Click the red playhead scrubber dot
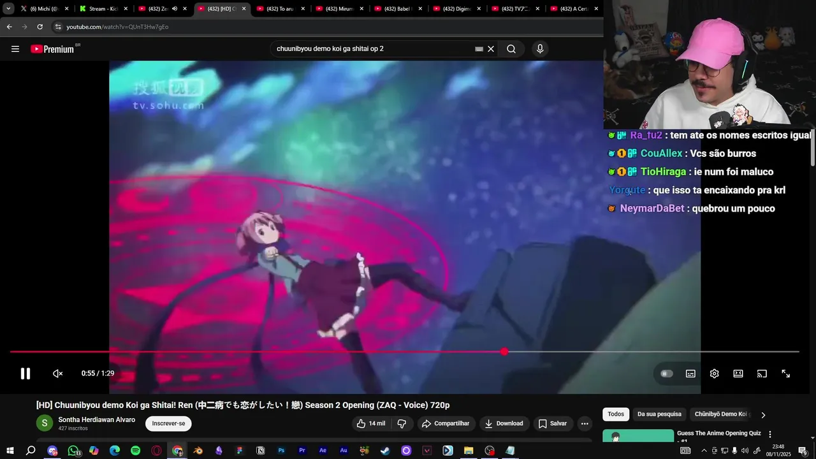The width and height of the screenshot is (816, 459). 504,352
